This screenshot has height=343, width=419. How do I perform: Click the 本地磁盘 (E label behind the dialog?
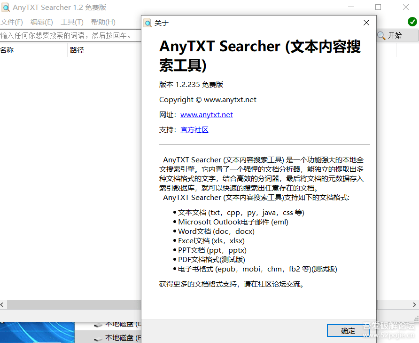tap(123, 338)
